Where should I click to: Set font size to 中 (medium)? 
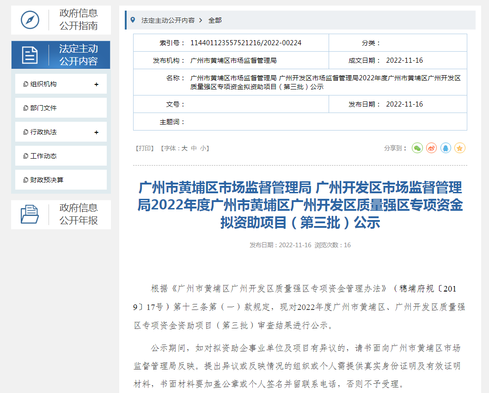(x=194, y=149)
